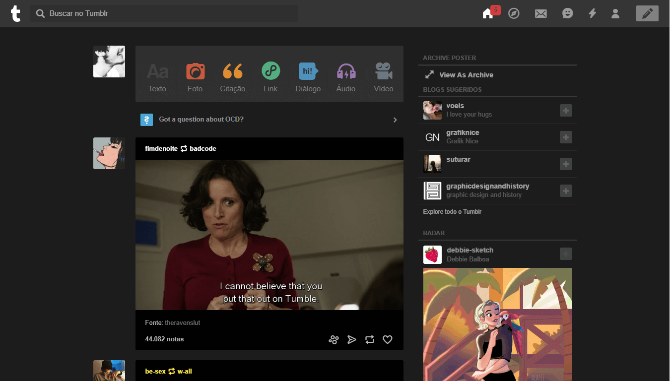
Task: Click View As Archive
Action: click(466, 75)
